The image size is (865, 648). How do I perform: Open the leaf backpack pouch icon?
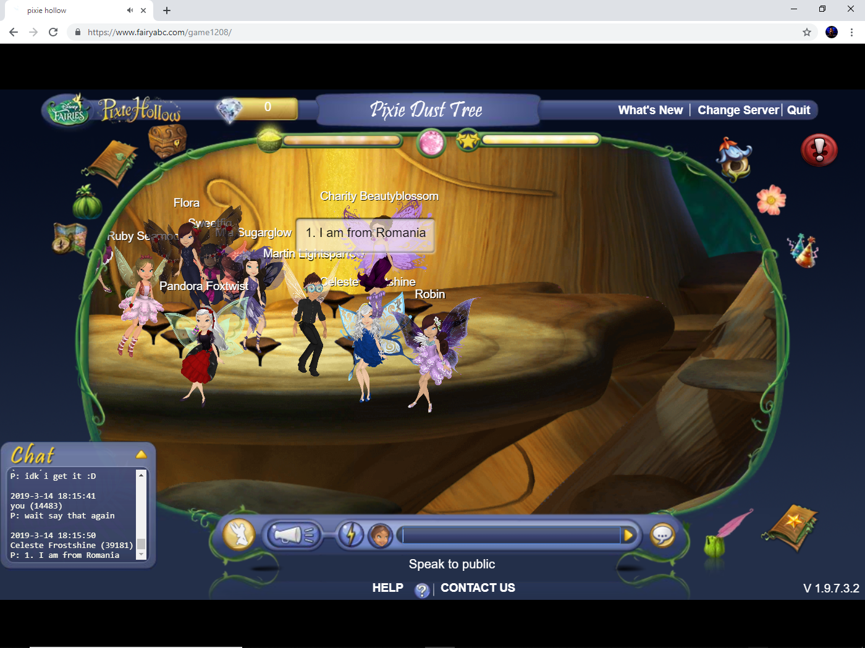coord(86,204)
